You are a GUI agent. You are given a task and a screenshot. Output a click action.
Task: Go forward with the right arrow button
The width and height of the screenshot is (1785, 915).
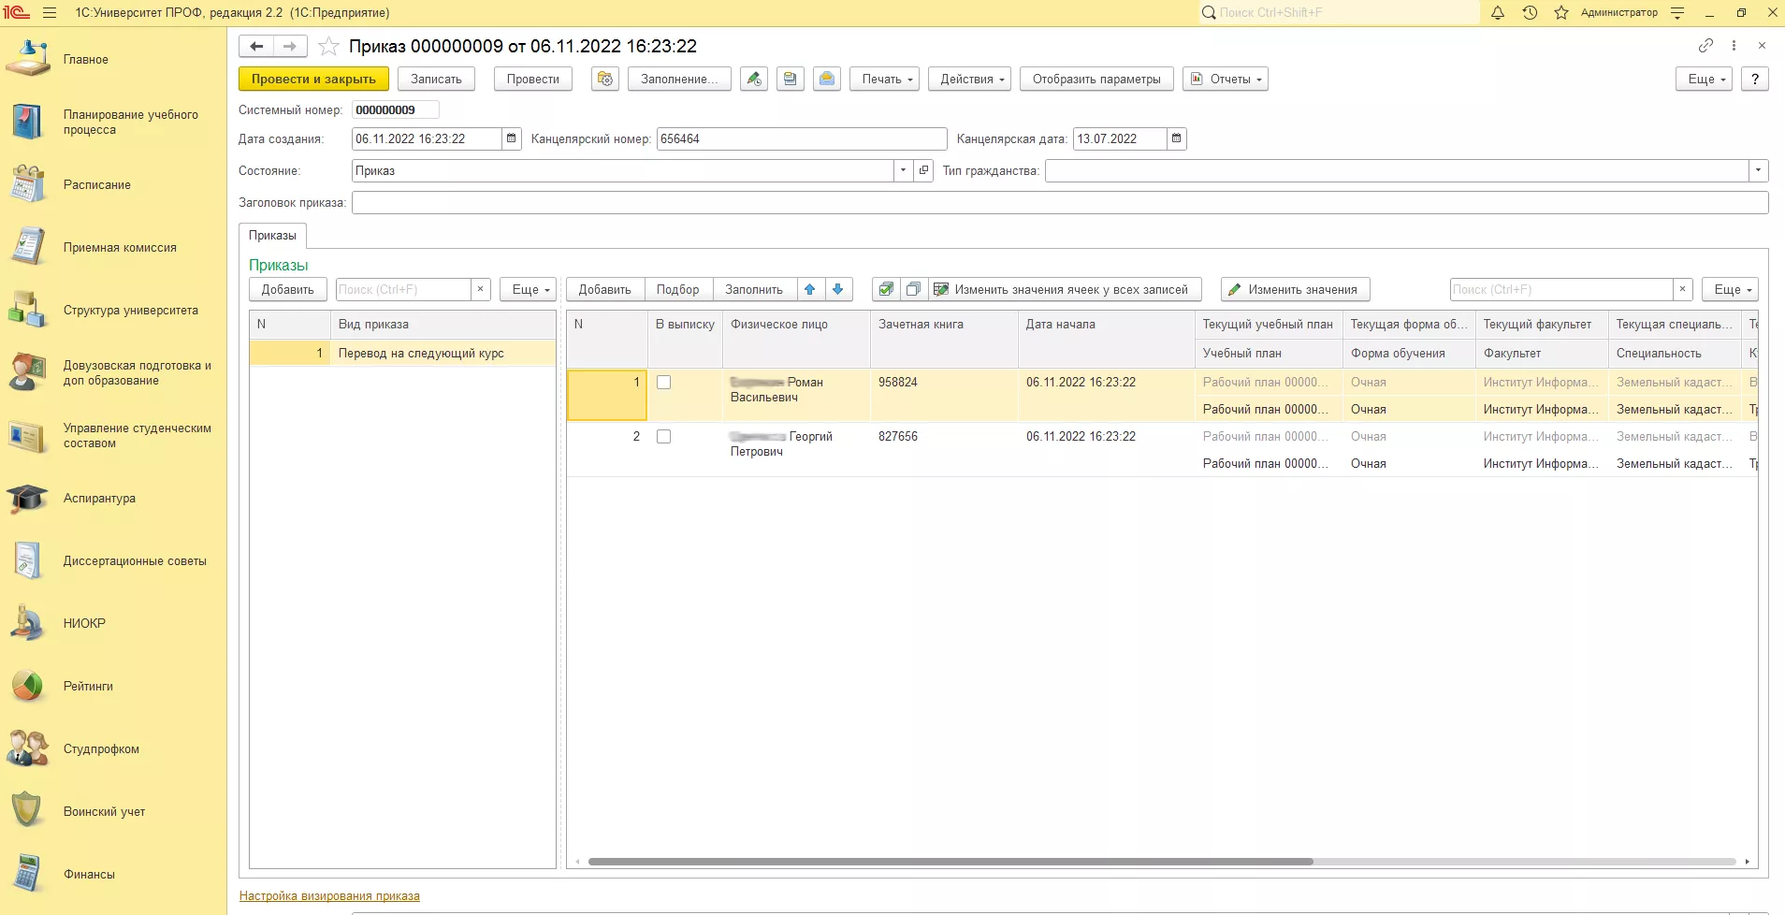point(290,46)
